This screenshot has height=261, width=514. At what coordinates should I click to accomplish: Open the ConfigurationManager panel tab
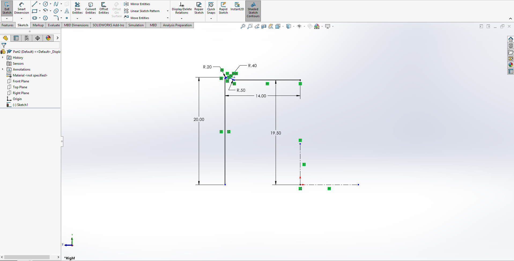27,38
